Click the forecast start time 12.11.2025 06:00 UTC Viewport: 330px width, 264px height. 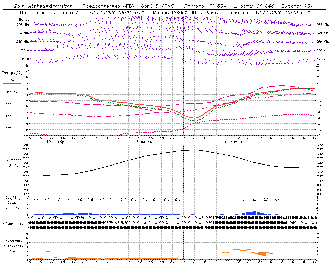point(117,13)
